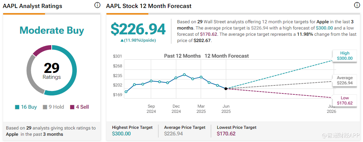Click the High $300.00 forecast label
The height and width of the screenshot is (142, 363).
345,56
